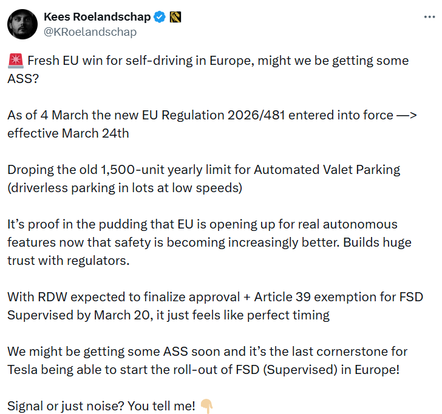Click the 'Signal or just noise?' text
This screenshot has height=414, width=442.
tap(66, 406)
